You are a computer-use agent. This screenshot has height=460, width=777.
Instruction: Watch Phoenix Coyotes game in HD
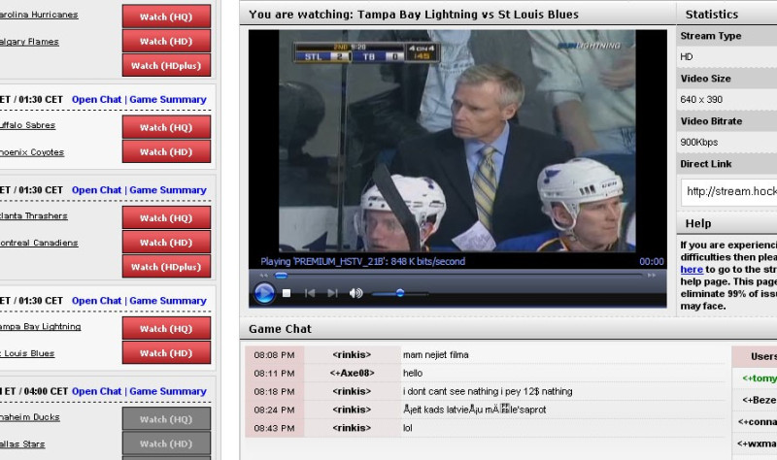click(166, 151)
